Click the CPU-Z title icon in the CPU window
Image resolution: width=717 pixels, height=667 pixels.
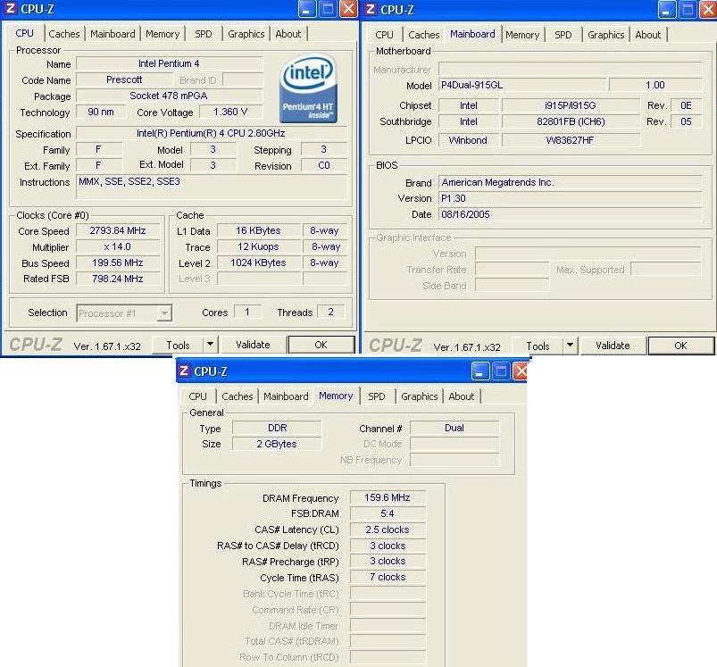click(x=10, y=8)
